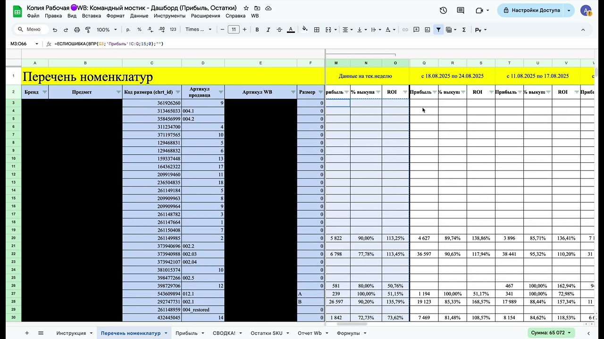Toggle italic formatting

pyautogui.click(x=268, y=30)
